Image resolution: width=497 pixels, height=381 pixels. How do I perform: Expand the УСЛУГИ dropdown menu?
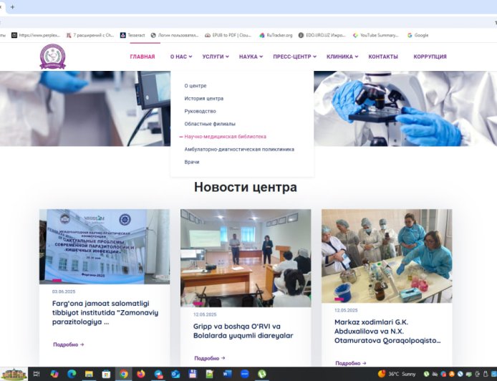pos(216,57)
